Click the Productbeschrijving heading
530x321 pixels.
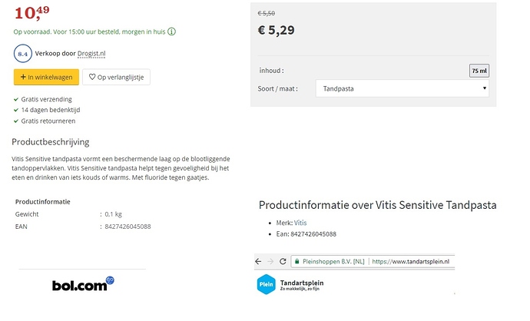51,142
